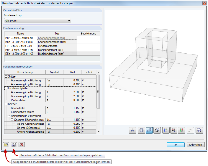The image size is (208, 166).
Task: Toggle the solid transparent model view icon
Action: (149, 131)
